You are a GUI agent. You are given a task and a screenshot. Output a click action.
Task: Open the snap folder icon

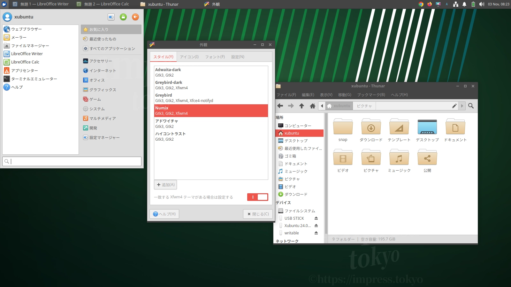(343, 127)
